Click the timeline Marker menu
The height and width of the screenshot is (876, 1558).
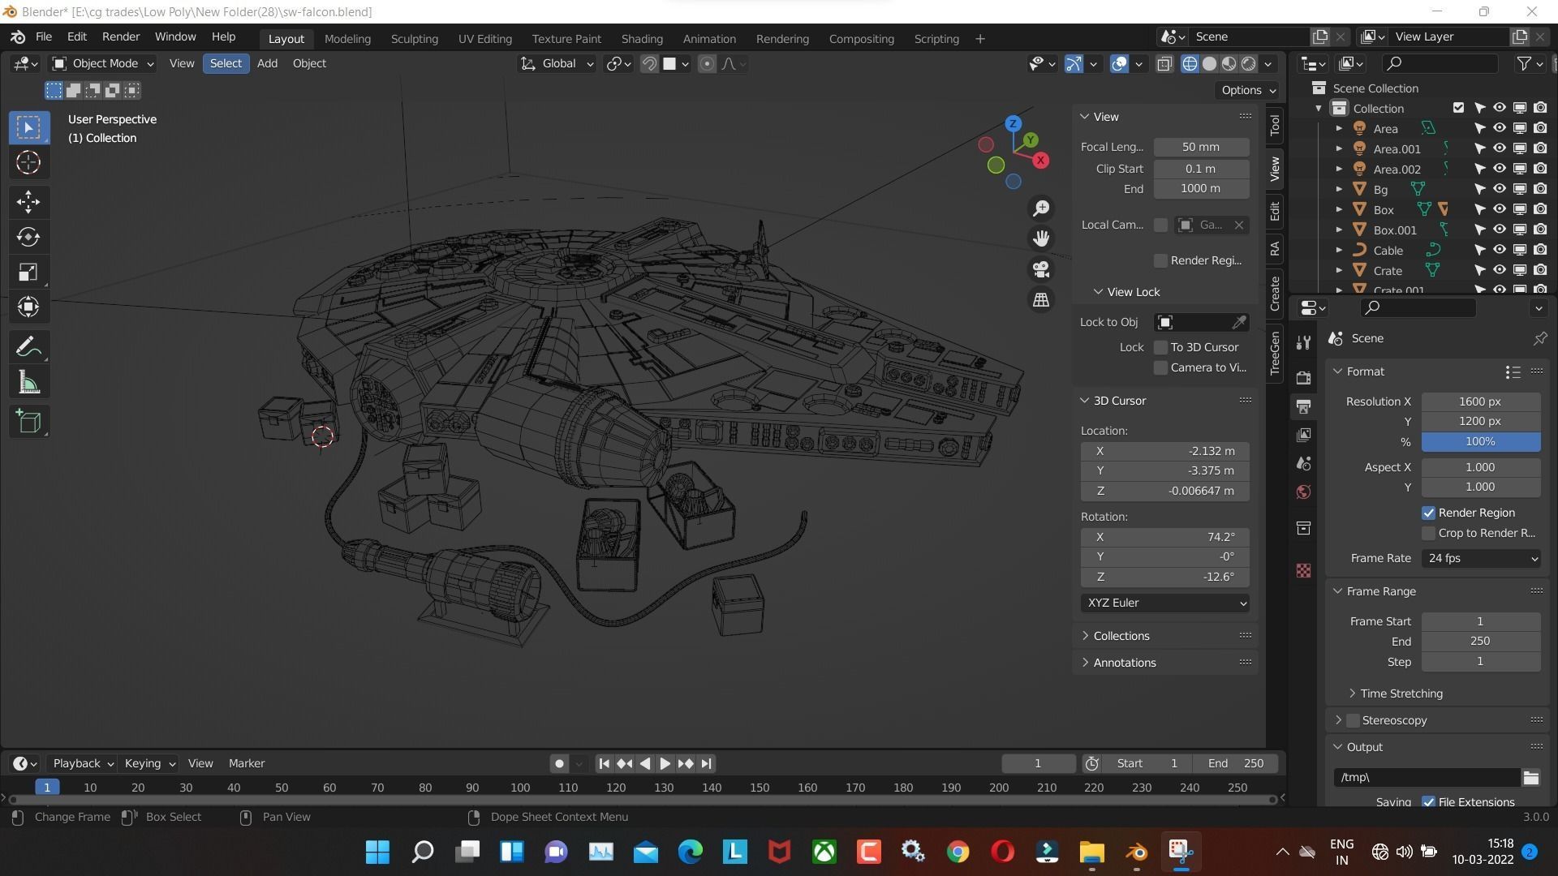[246, 763]
